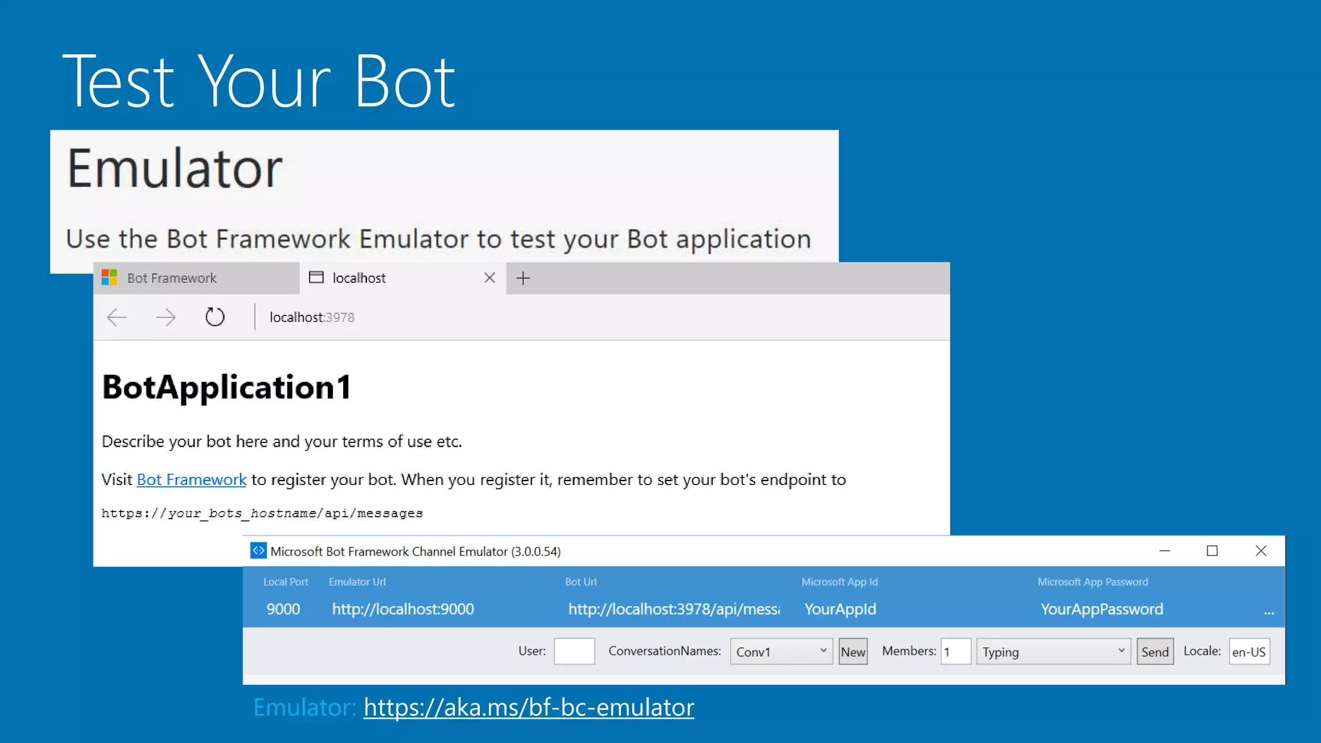Screen dimensions: 1321x743
Task: Click the User text box
Action: pyautogui.click(x=574, y=651)
